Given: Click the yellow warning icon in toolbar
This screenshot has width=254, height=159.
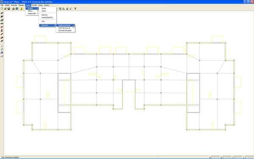Looking at the screenshot, I should 22,9.
